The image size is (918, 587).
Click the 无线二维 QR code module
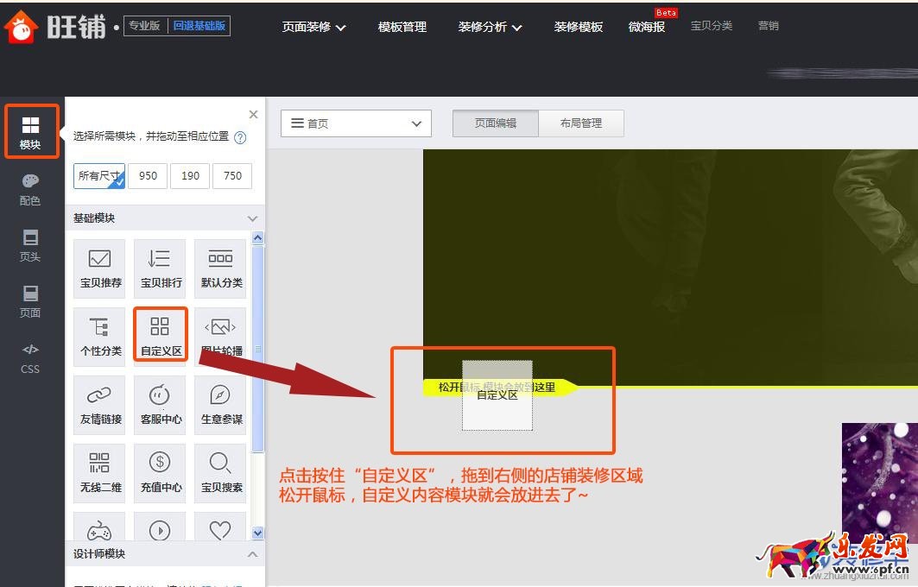(x=99, y=471)
